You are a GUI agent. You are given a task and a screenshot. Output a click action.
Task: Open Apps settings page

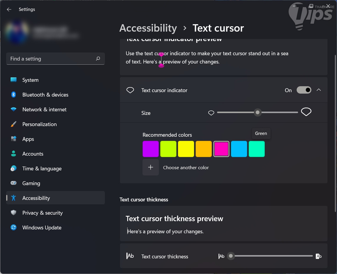click(55, 139)
